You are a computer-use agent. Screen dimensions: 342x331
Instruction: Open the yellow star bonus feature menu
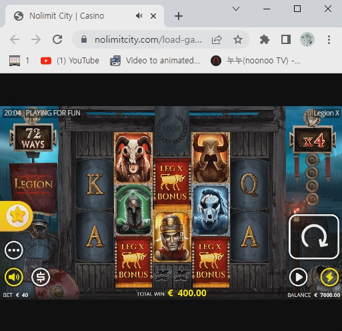click(17, 216)
